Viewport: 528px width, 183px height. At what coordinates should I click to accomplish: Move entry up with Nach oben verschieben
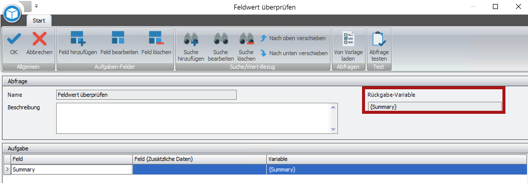click(293, 38)
